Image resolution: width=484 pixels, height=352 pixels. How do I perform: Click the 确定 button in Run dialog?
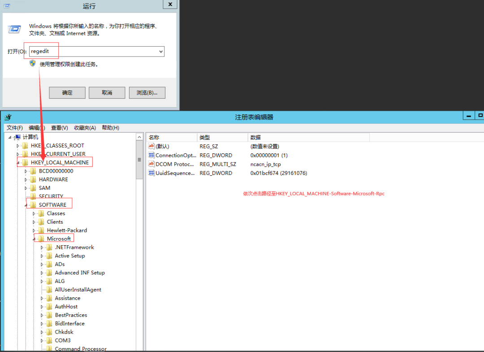click(67, 93)
